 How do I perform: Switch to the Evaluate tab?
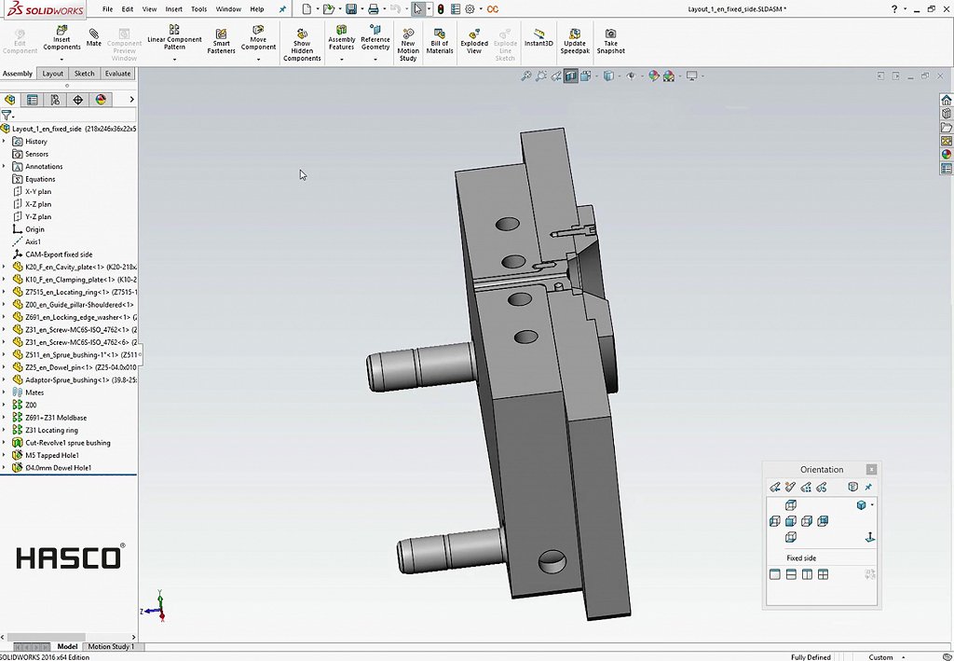(117, 73)
